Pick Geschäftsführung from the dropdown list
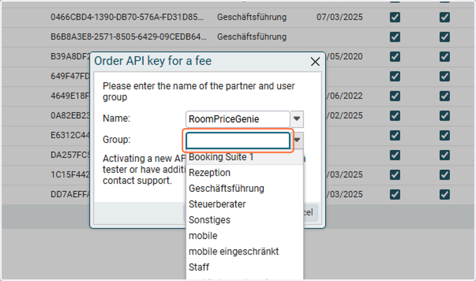 coord(245,188)
